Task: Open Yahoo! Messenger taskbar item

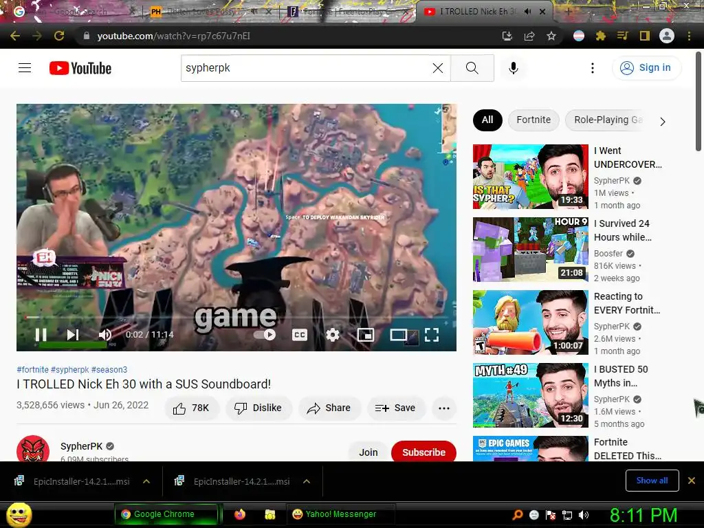Action: 341,514
